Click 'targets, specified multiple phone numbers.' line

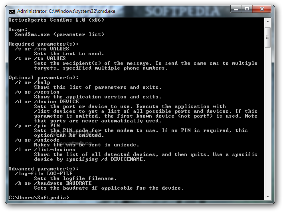(101, 68)
